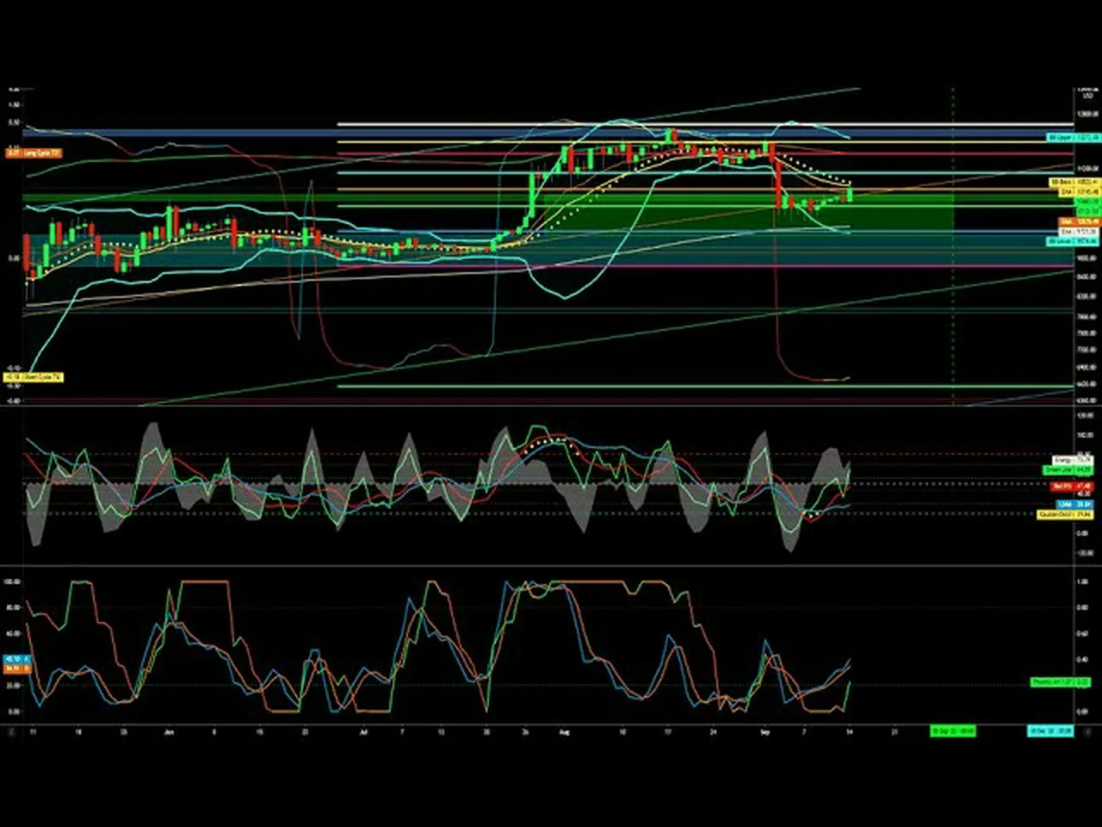
Task: Select the green date label on time axis
Action: [953, 731]
